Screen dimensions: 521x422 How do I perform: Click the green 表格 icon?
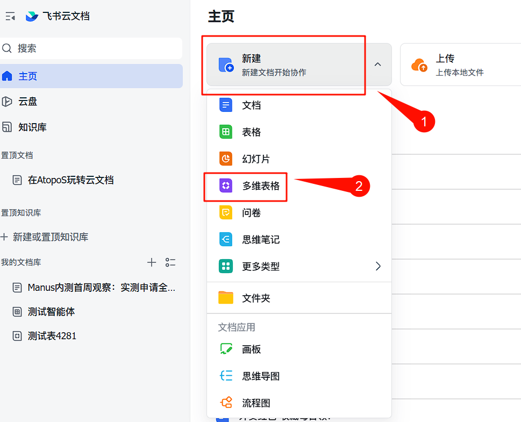tap(226, 132)
